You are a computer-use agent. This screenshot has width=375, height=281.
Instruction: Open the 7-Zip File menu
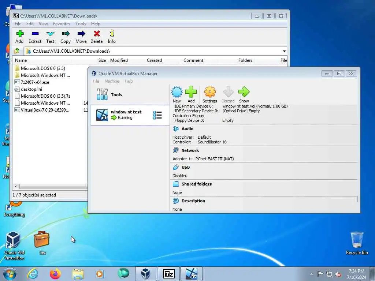click(18, 24)
